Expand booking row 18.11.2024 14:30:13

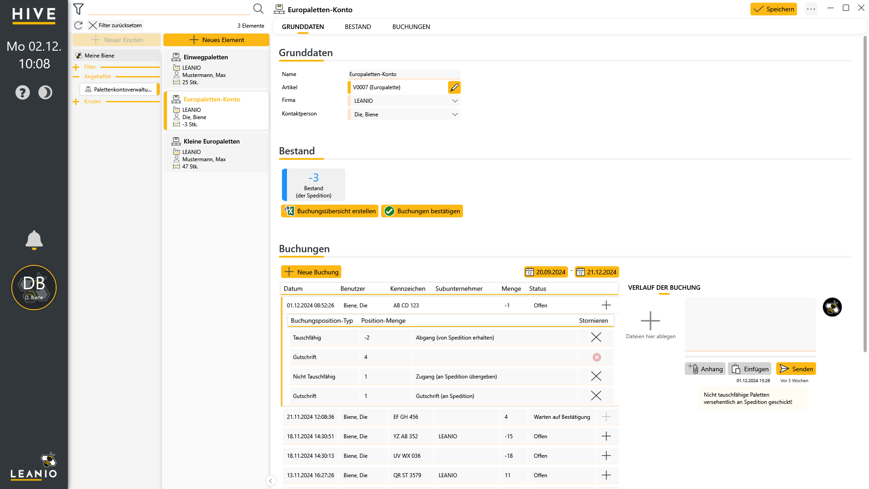pos(606,455)
